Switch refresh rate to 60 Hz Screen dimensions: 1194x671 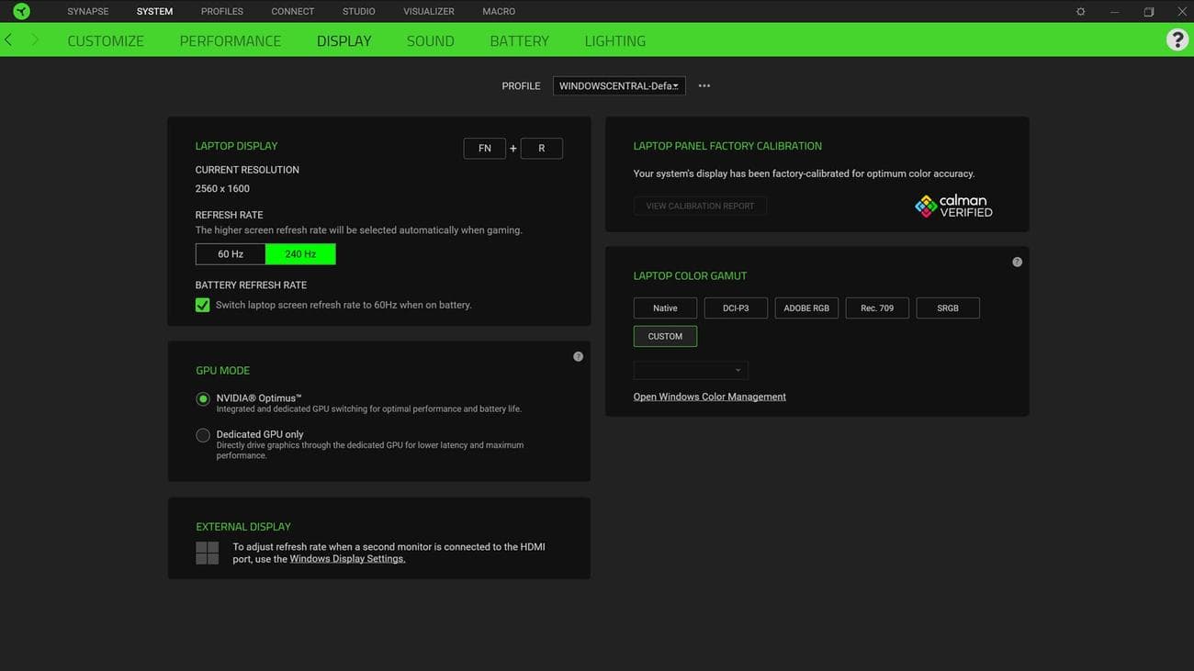click(230, 253)
